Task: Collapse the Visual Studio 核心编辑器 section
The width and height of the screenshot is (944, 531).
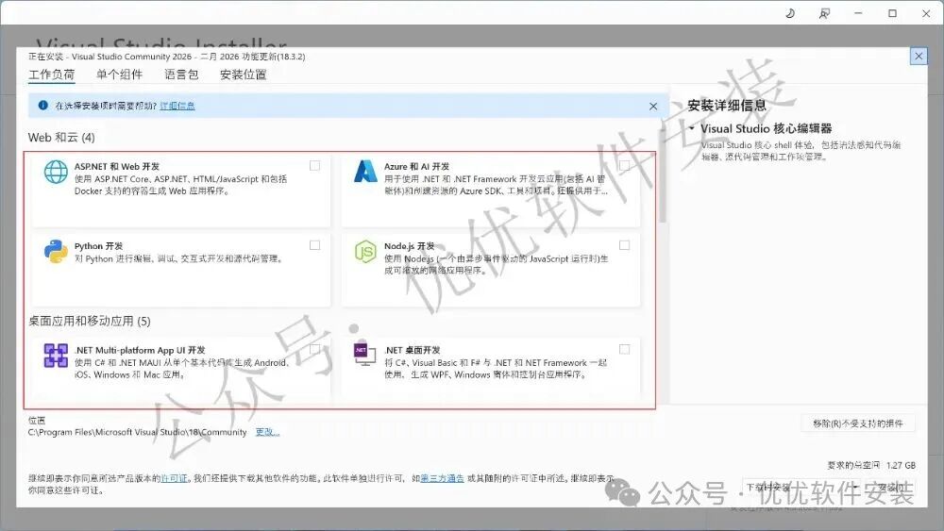Action: (692, 128)
